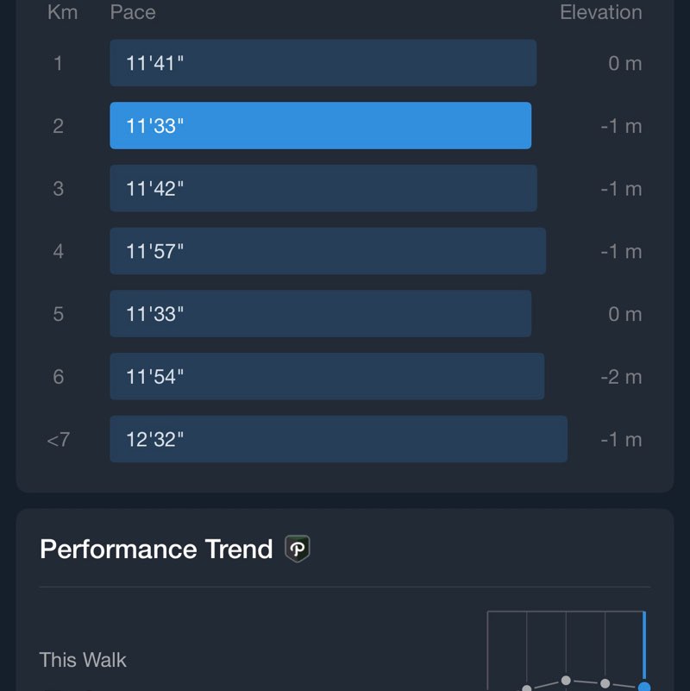Select the blue current-walk point on trend chart
Image resolution: width=690 pixels, height=691 pixels.
[643, 687]
